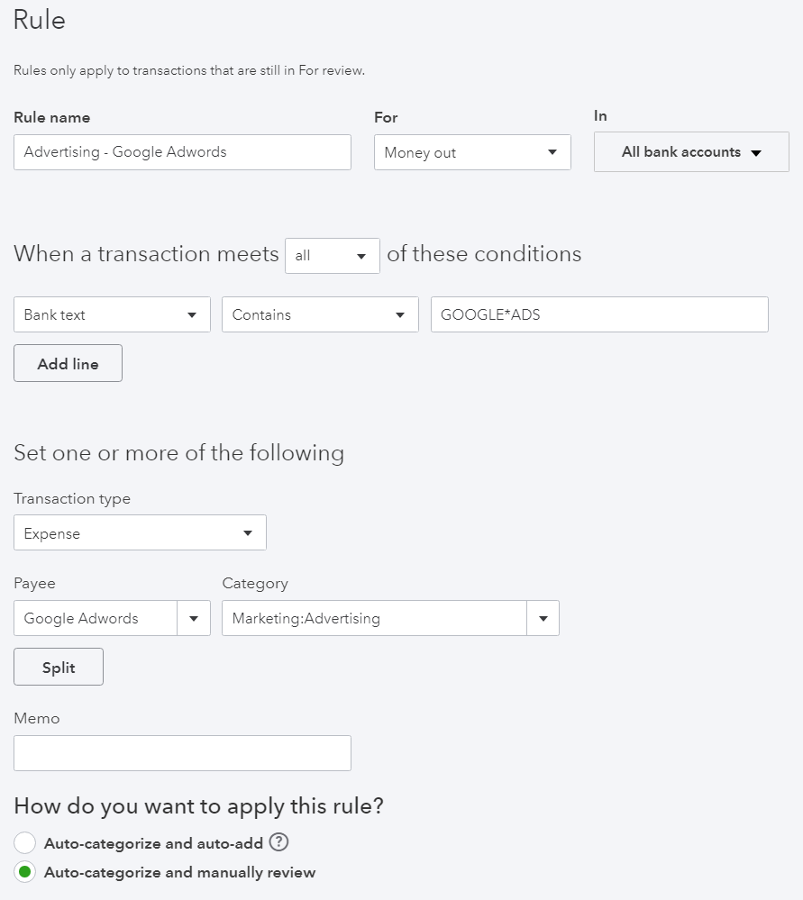Click the Split button
The image size is (803, 900).
point(59,667)
